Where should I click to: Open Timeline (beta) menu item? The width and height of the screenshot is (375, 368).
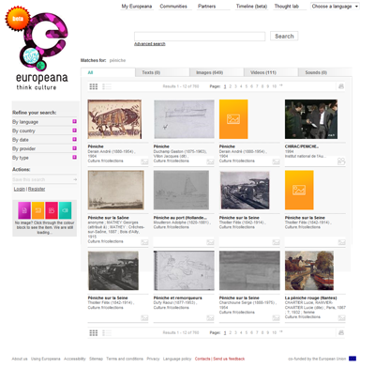point(251,7)
